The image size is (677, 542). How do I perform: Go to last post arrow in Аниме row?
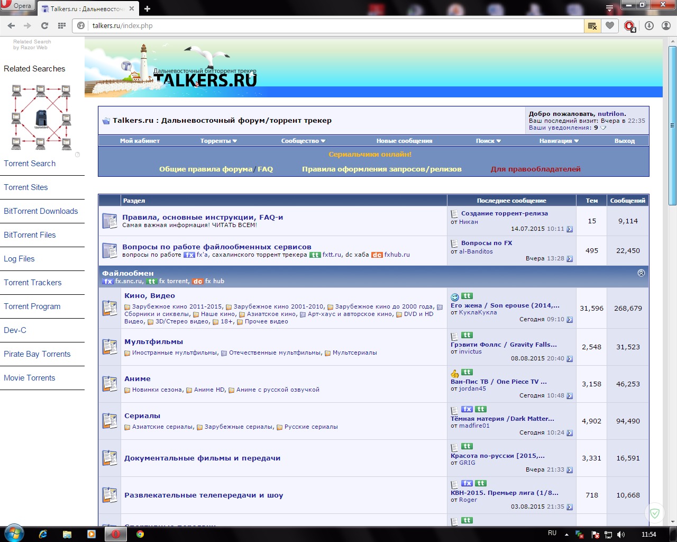click(570, 396)
